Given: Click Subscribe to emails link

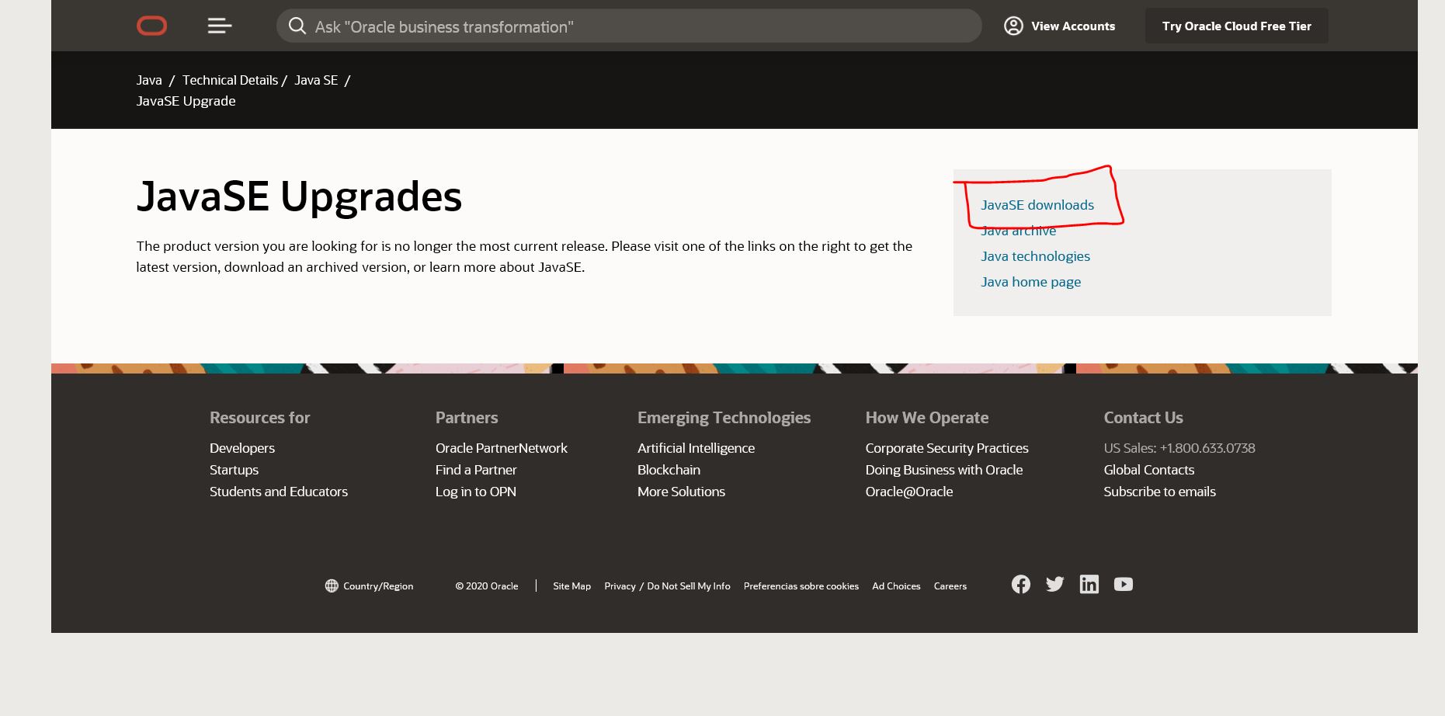Looking at the screenshot, I should (x=1159, y=492).
